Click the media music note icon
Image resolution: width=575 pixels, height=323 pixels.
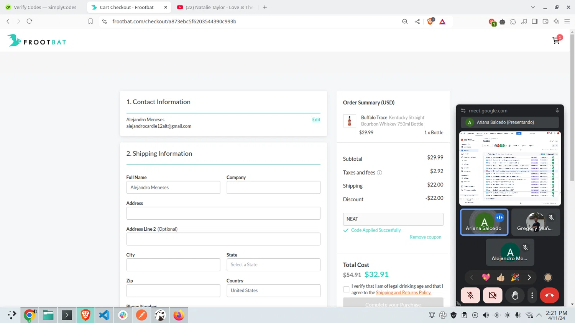524,22
